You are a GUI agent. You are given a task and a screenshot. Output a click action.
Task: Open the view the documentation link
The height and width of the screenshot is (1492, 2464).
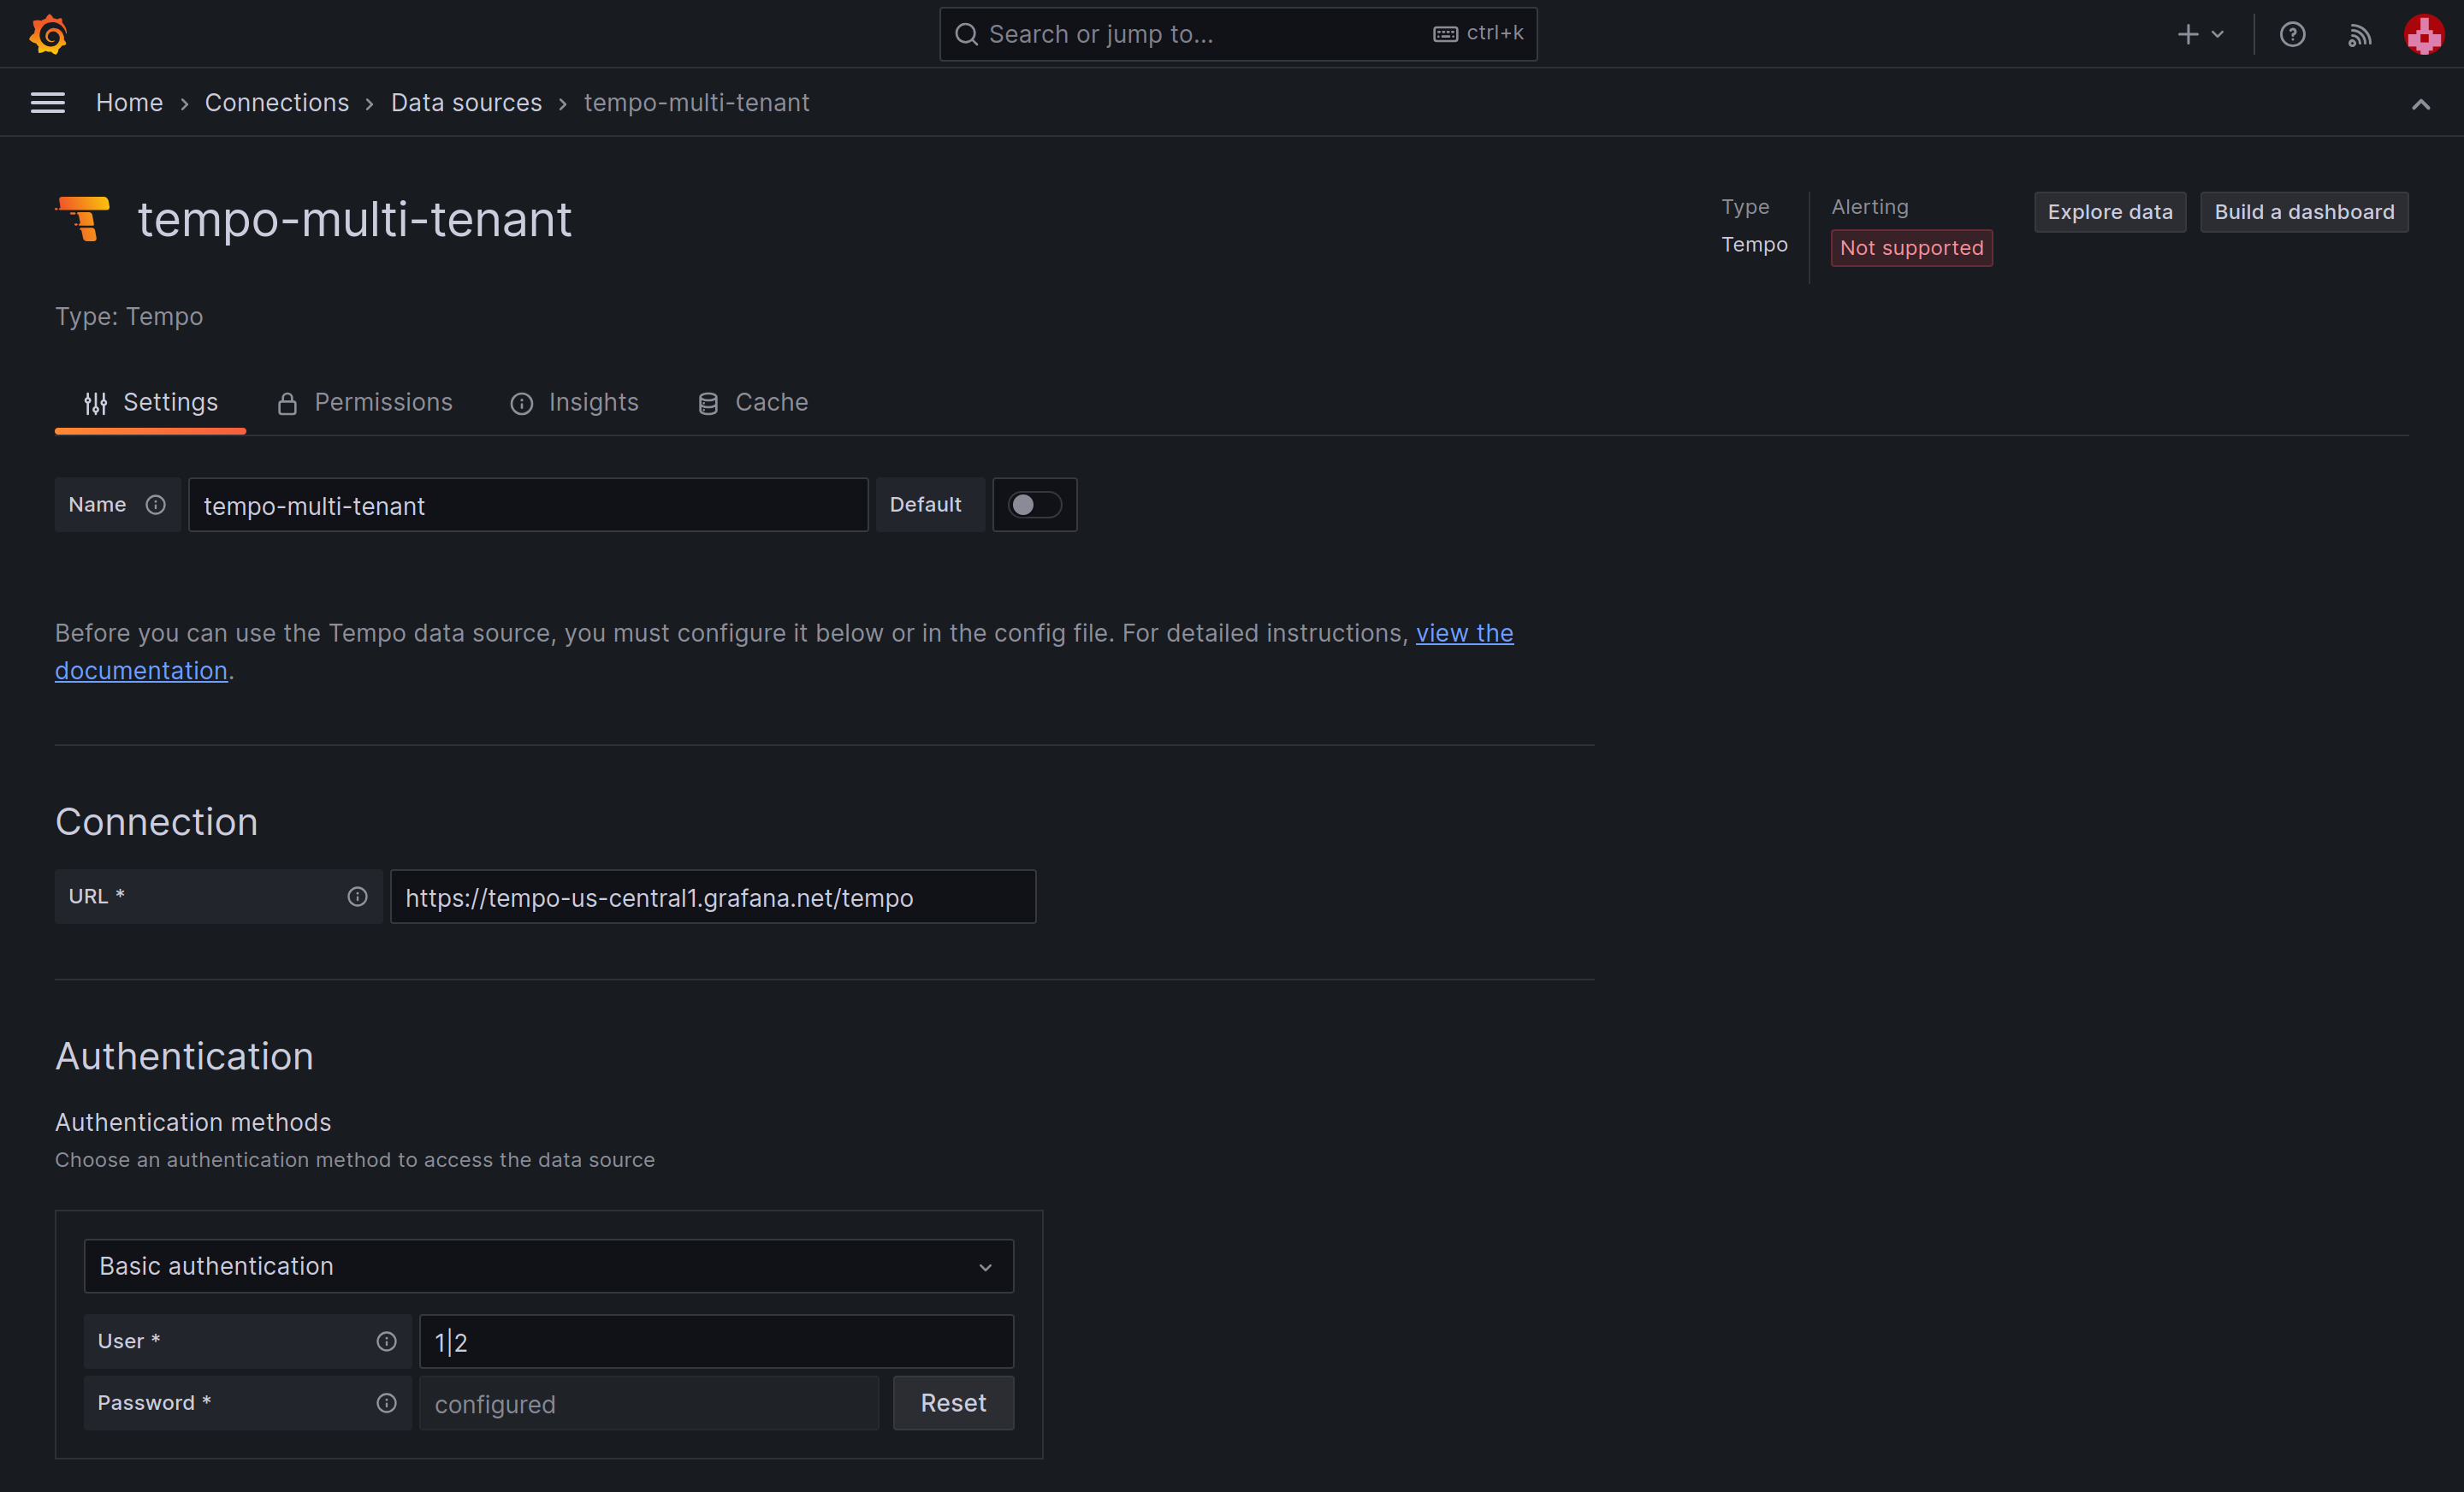[141, 670]
